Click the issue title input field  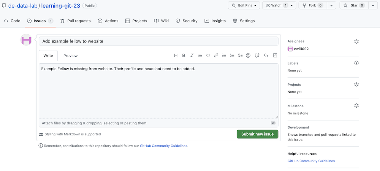[158, 41]
